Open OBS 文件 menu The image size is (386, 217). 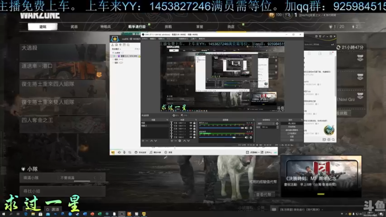coord(146,39)
